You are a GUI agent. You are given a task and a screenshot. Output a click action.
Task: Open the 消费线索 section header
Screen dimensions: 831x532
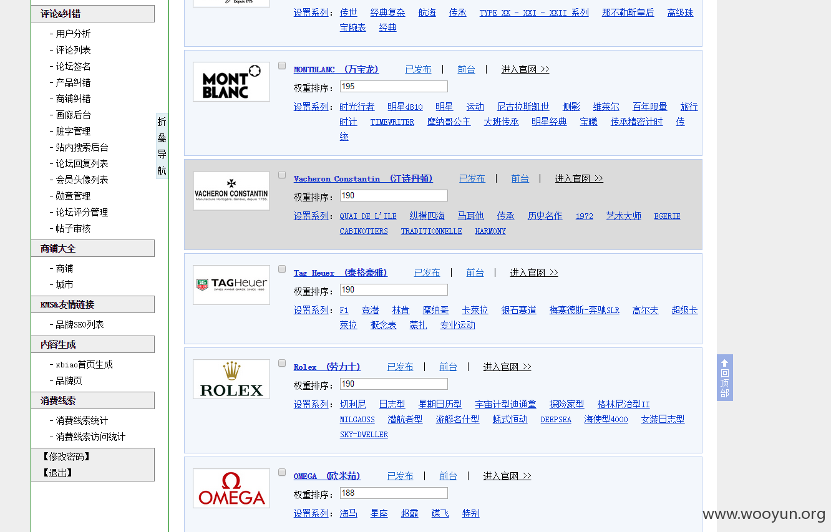tap(93, 400)
